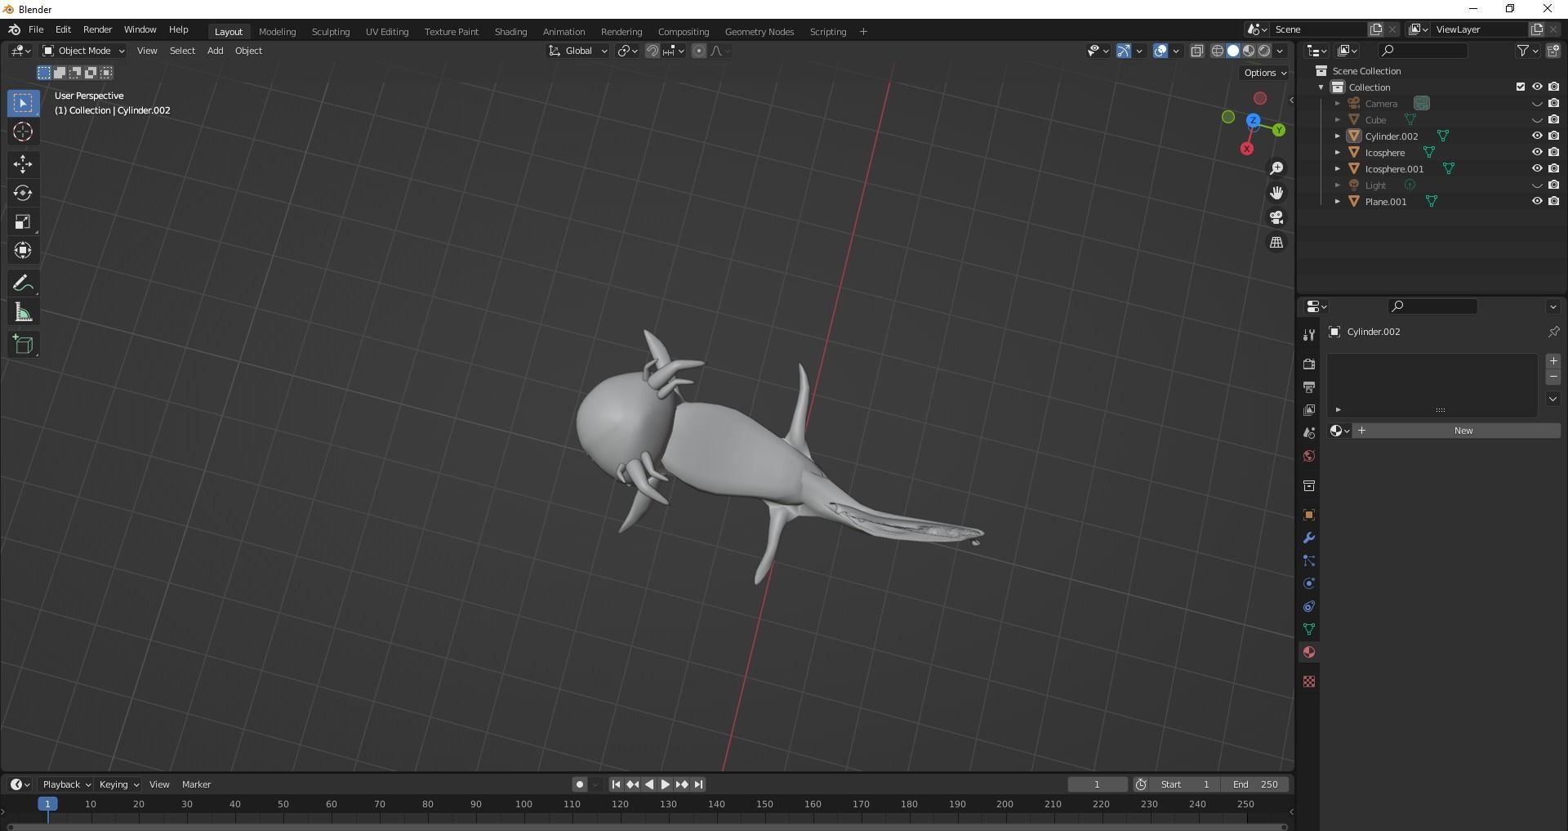The height and width of the screenshot is (831, 1568).
Task: Toggle X-Ray display mode
Action: [x=1196, y=51]
